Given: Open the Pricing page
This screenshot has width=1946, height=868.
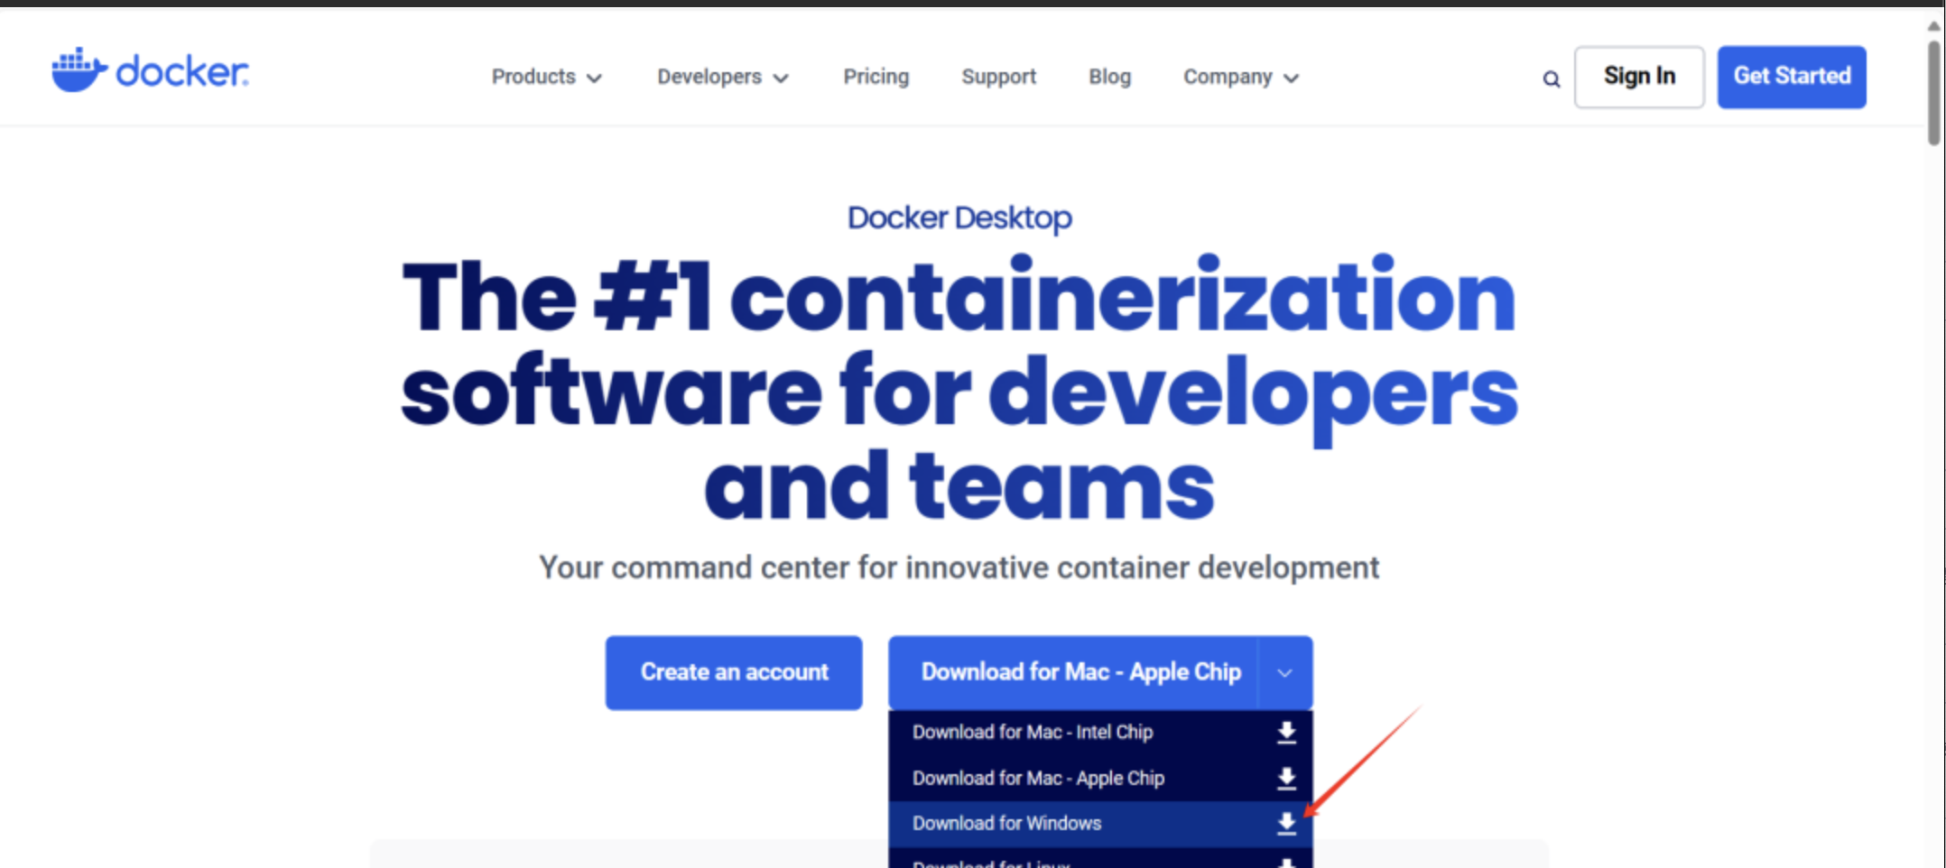Looking at the screenshot, I should (x=876, y=78).
